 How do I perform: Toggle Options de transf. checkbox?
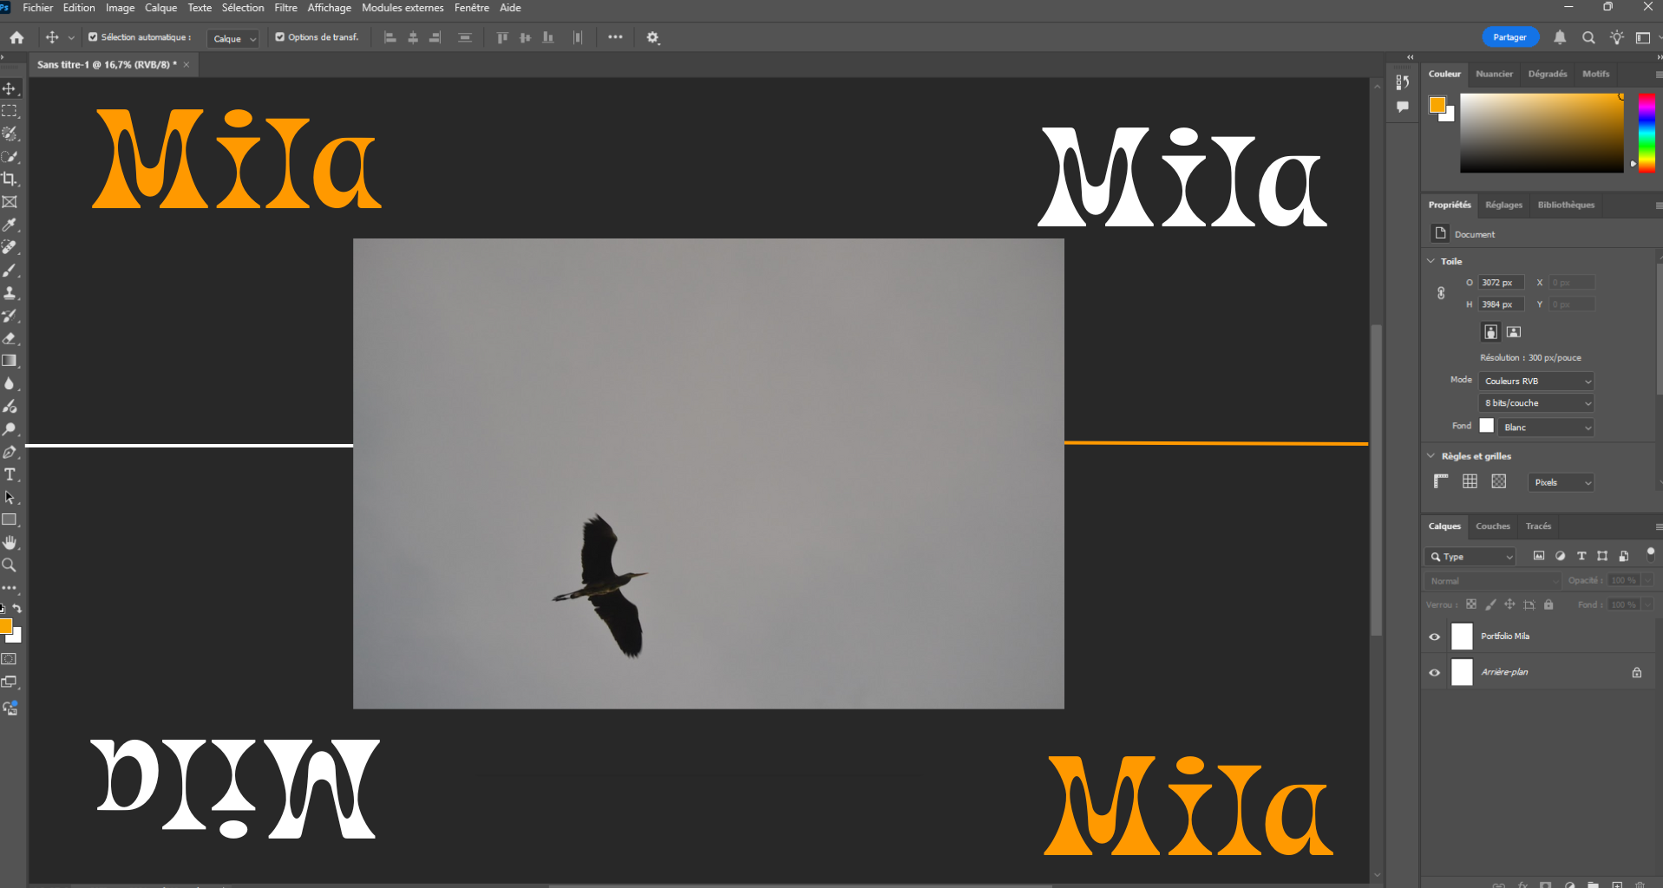pyautogui.click(x=280, y=37)
